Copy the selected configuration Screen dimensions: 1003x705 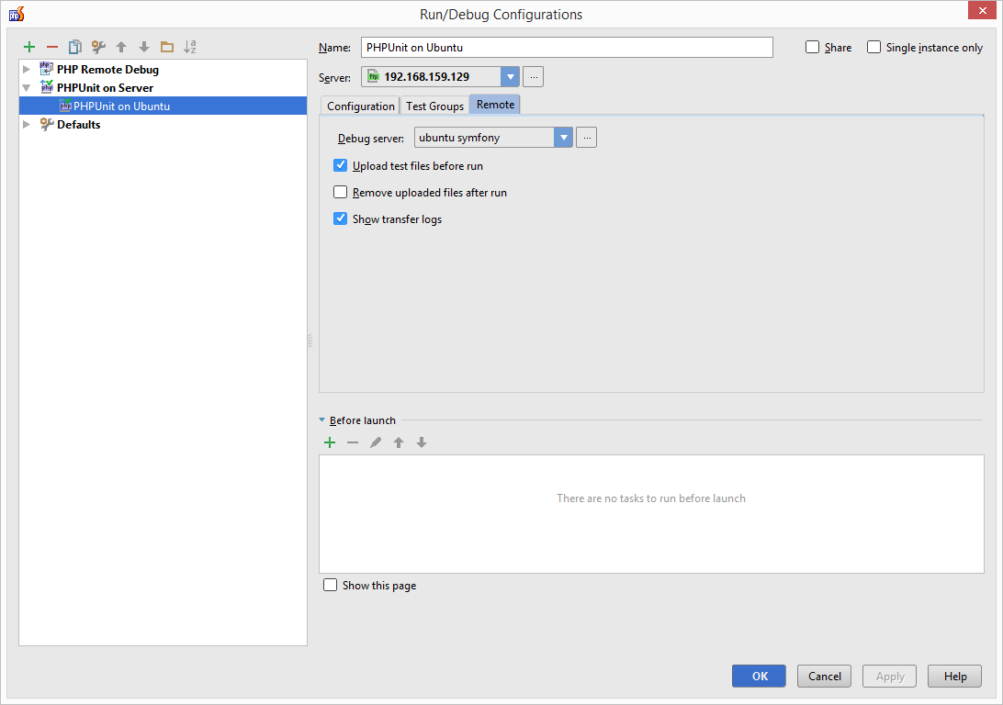point(75,47)
